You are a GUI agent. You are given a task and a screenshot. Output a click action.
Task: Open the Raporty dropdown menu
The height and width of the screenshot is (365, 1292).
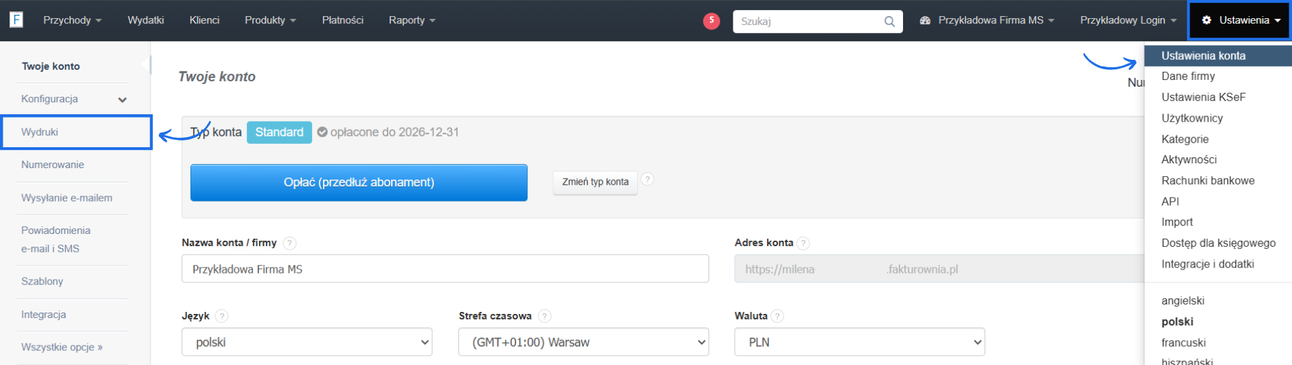coord(412,20)
